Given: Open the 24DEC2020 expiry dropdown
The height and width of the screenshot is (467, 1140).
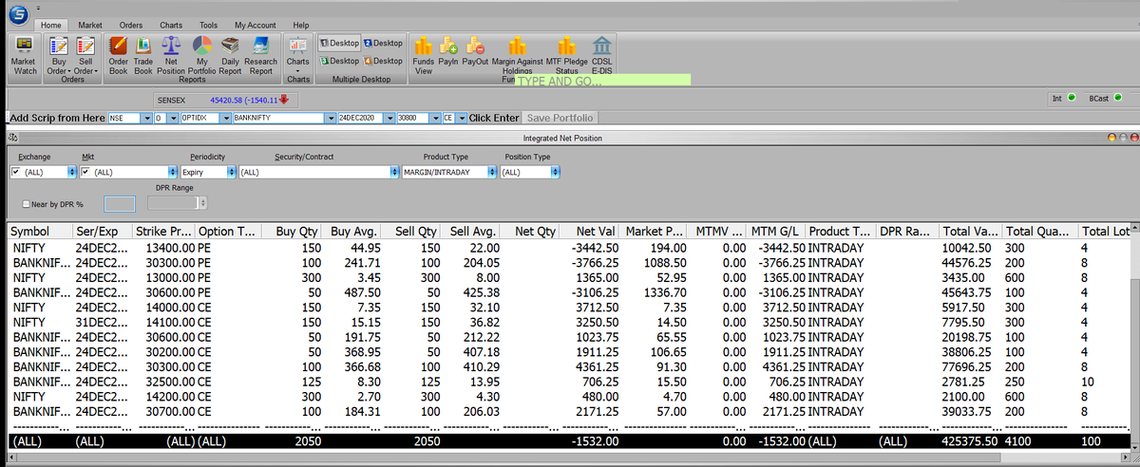Looking at the screenshot, I should pos(389,118).
